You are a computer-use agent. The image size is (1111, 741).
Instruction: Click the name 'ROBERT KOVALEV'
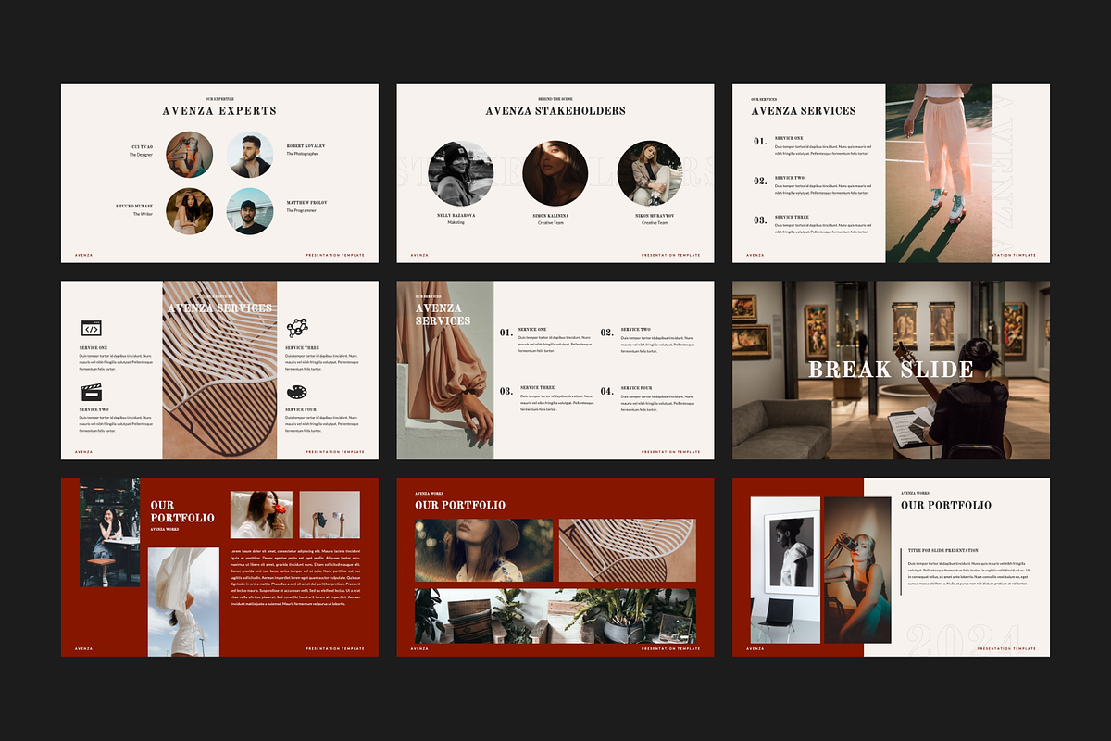pyautogui.click(x=306, y=145)
